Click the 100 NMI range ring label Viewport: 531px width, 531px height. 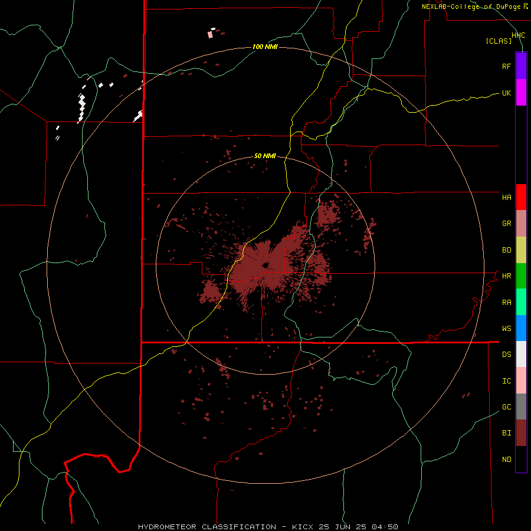[265, 47]
